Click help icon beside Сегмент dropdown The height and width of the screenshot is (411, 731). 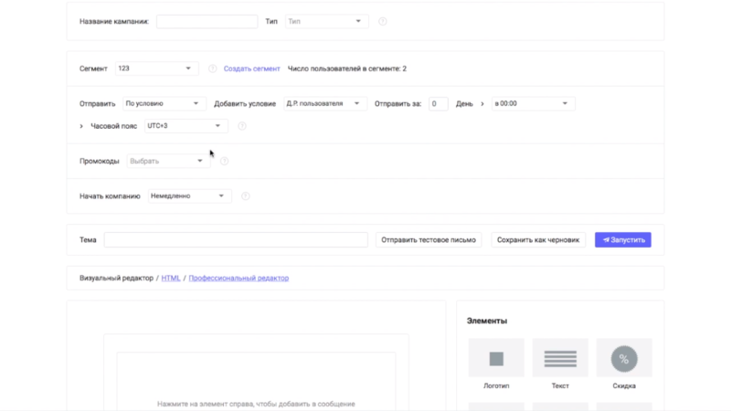[212, 68]
